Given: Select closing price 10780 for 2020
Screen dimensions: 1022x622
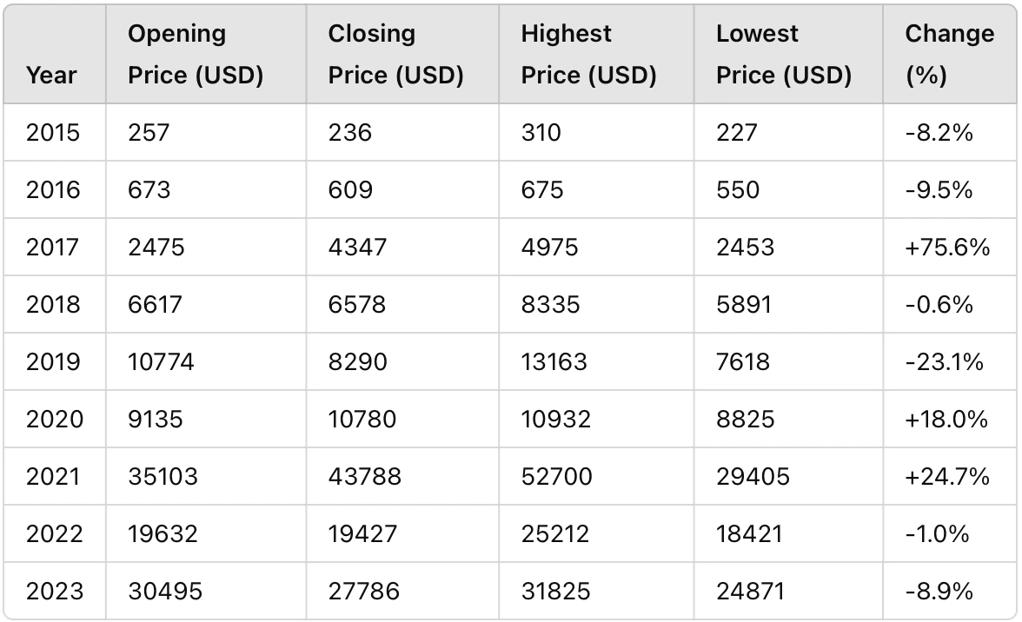Looking at the screenshot, I should 362,420.
